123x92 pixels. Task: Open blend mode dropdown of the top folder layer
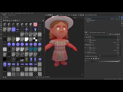(118, 37)
